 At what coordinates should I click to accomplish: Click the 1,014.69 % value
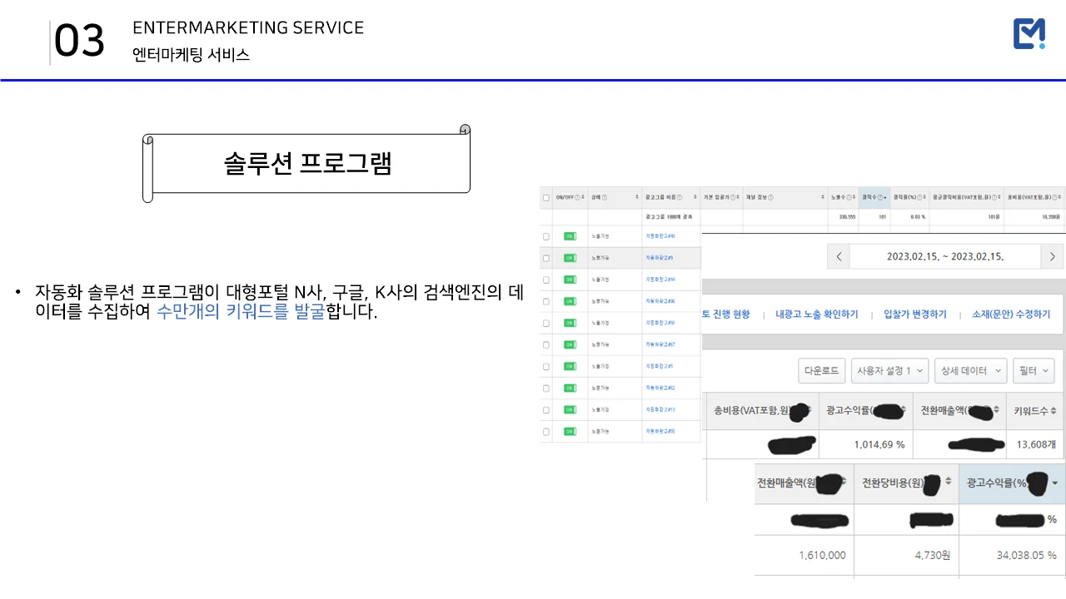coord(879,444)
